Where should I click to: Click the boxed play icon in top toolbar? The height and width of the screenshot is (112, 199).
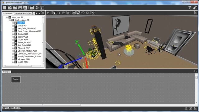(x=42, y=8)
